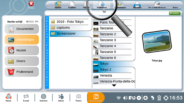Click the Harde schijf usage bar
184x103 pixels.
pyautogui.click(x=30, y=21)
